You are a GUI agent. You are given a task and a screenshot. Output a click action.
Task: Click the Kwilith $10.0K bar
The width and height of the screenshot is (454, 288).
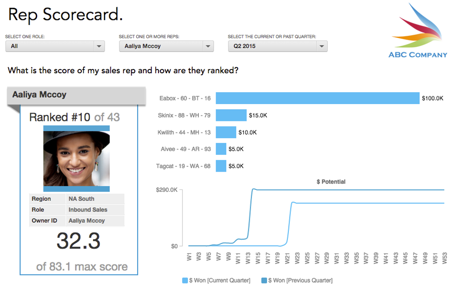point(226,132)
